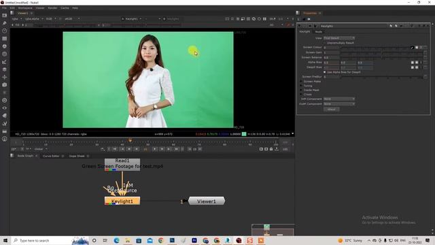Viewport: 435px width, 245px height.
Task: Toggle Use Alpha Bias for Despill
Action: click(325, 72)
